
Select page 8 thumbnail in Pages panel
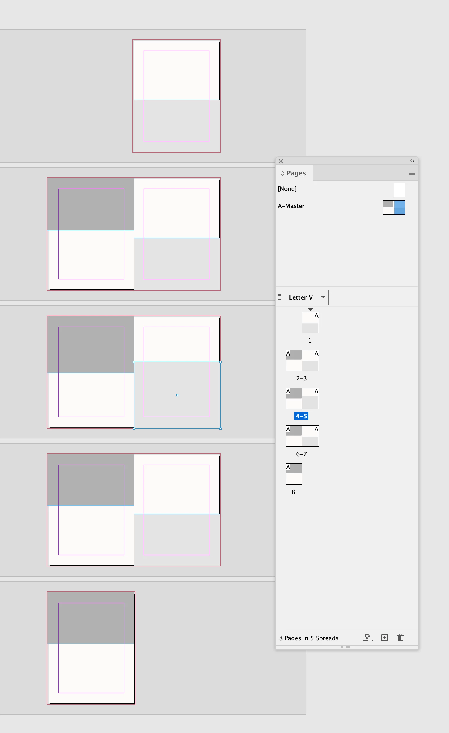click(x=294, y=474)
